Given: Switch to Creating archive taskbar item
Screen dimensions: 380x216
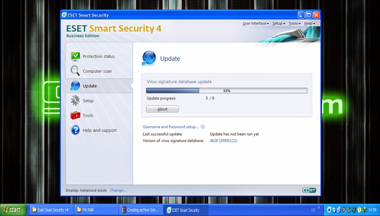Looking at the screenshot, I should coord(141,210).
